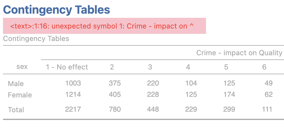
Task: Click the column header labeled 6
Action: pos(264,67)
